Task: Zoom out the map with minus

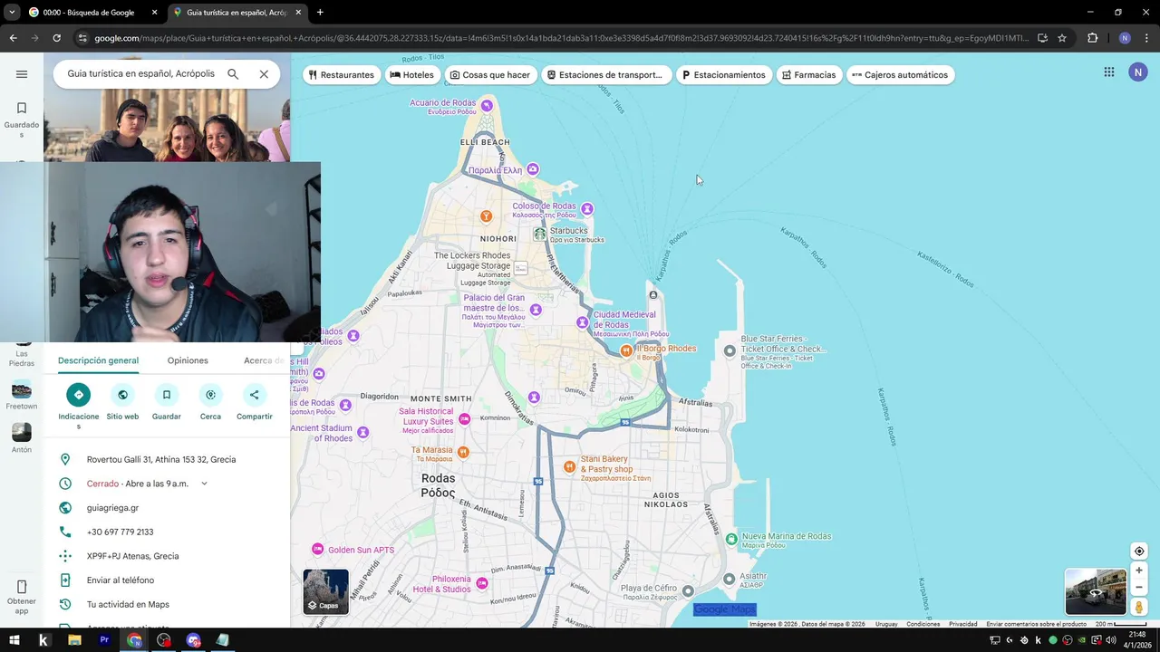Action: 1139,587
